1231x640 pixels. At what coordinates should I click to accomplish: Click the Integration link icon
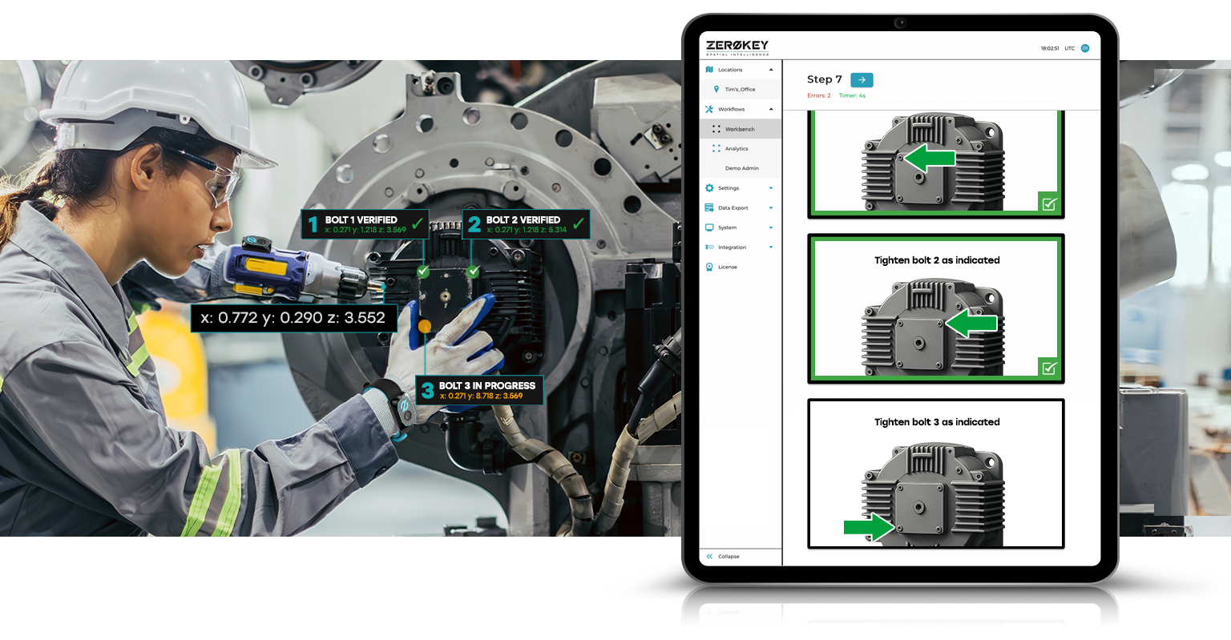(x=709, y=248)
